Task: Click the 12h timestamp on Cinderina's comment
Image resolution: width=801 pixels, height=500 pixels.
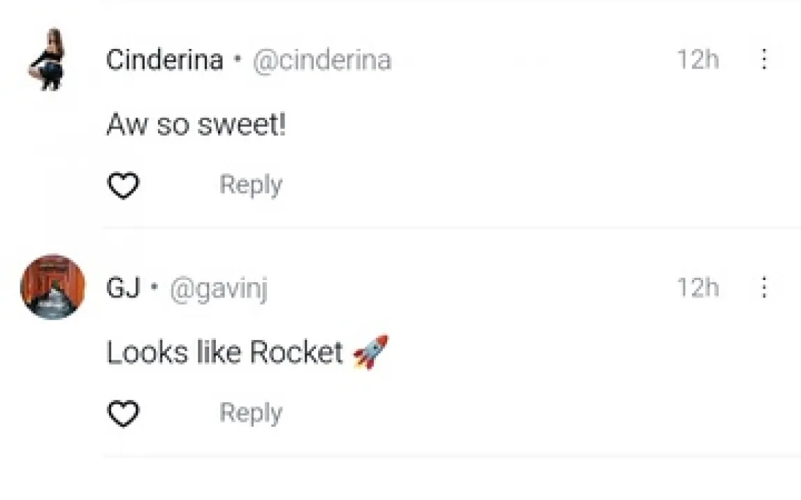Action: 698,60
